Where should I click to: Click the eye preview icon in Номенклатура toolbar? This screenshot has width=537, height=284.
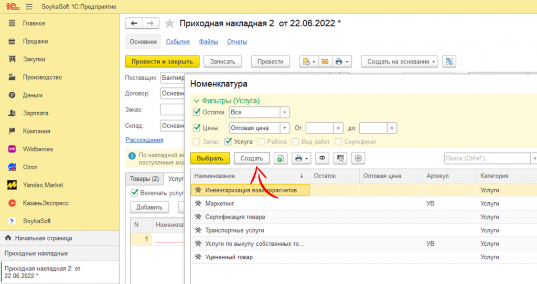tap(323, 158)
